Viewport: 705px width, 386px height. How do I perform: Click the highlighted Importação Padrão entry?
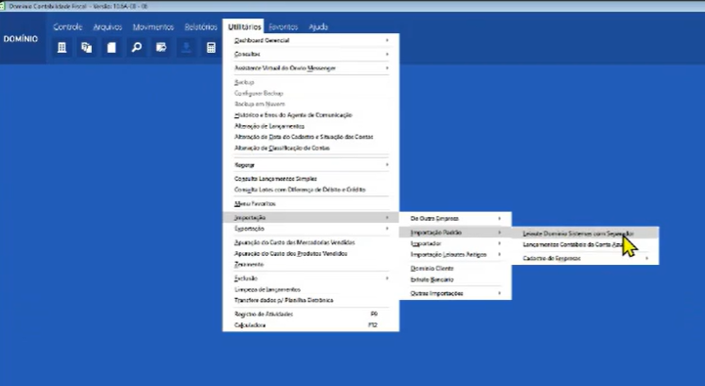click(x=455, y=233)
